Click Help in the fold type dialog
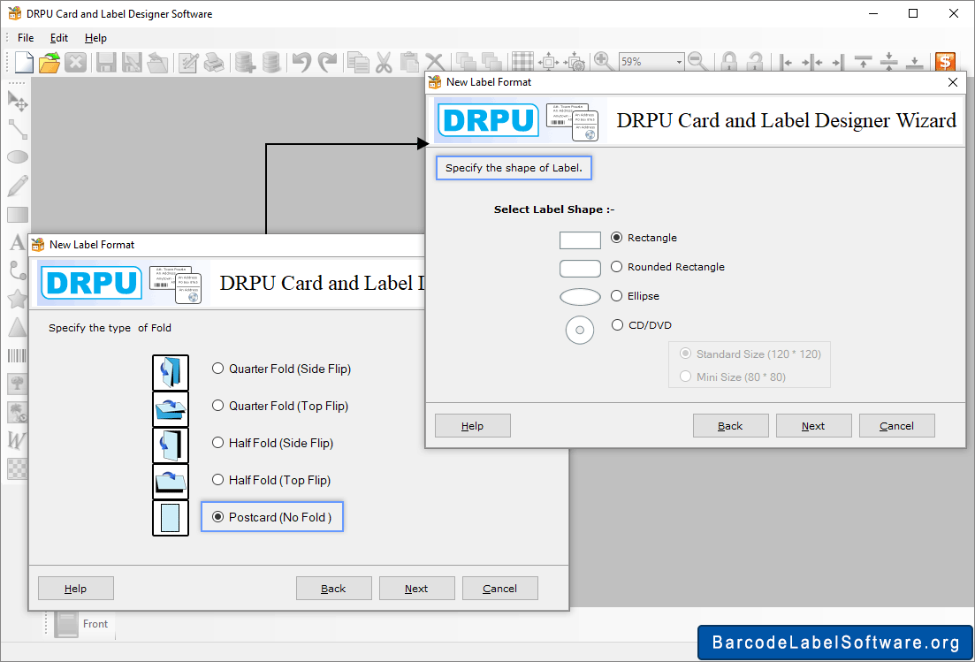Screen dimensions: 975x662 pyautogui.click(x=76, y=589)
